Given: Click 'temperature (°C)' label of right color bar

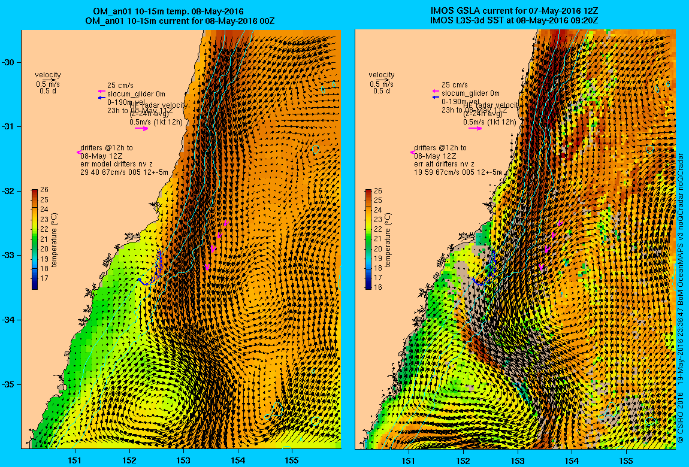Looking at the screenshot, I should coord(388,239).
